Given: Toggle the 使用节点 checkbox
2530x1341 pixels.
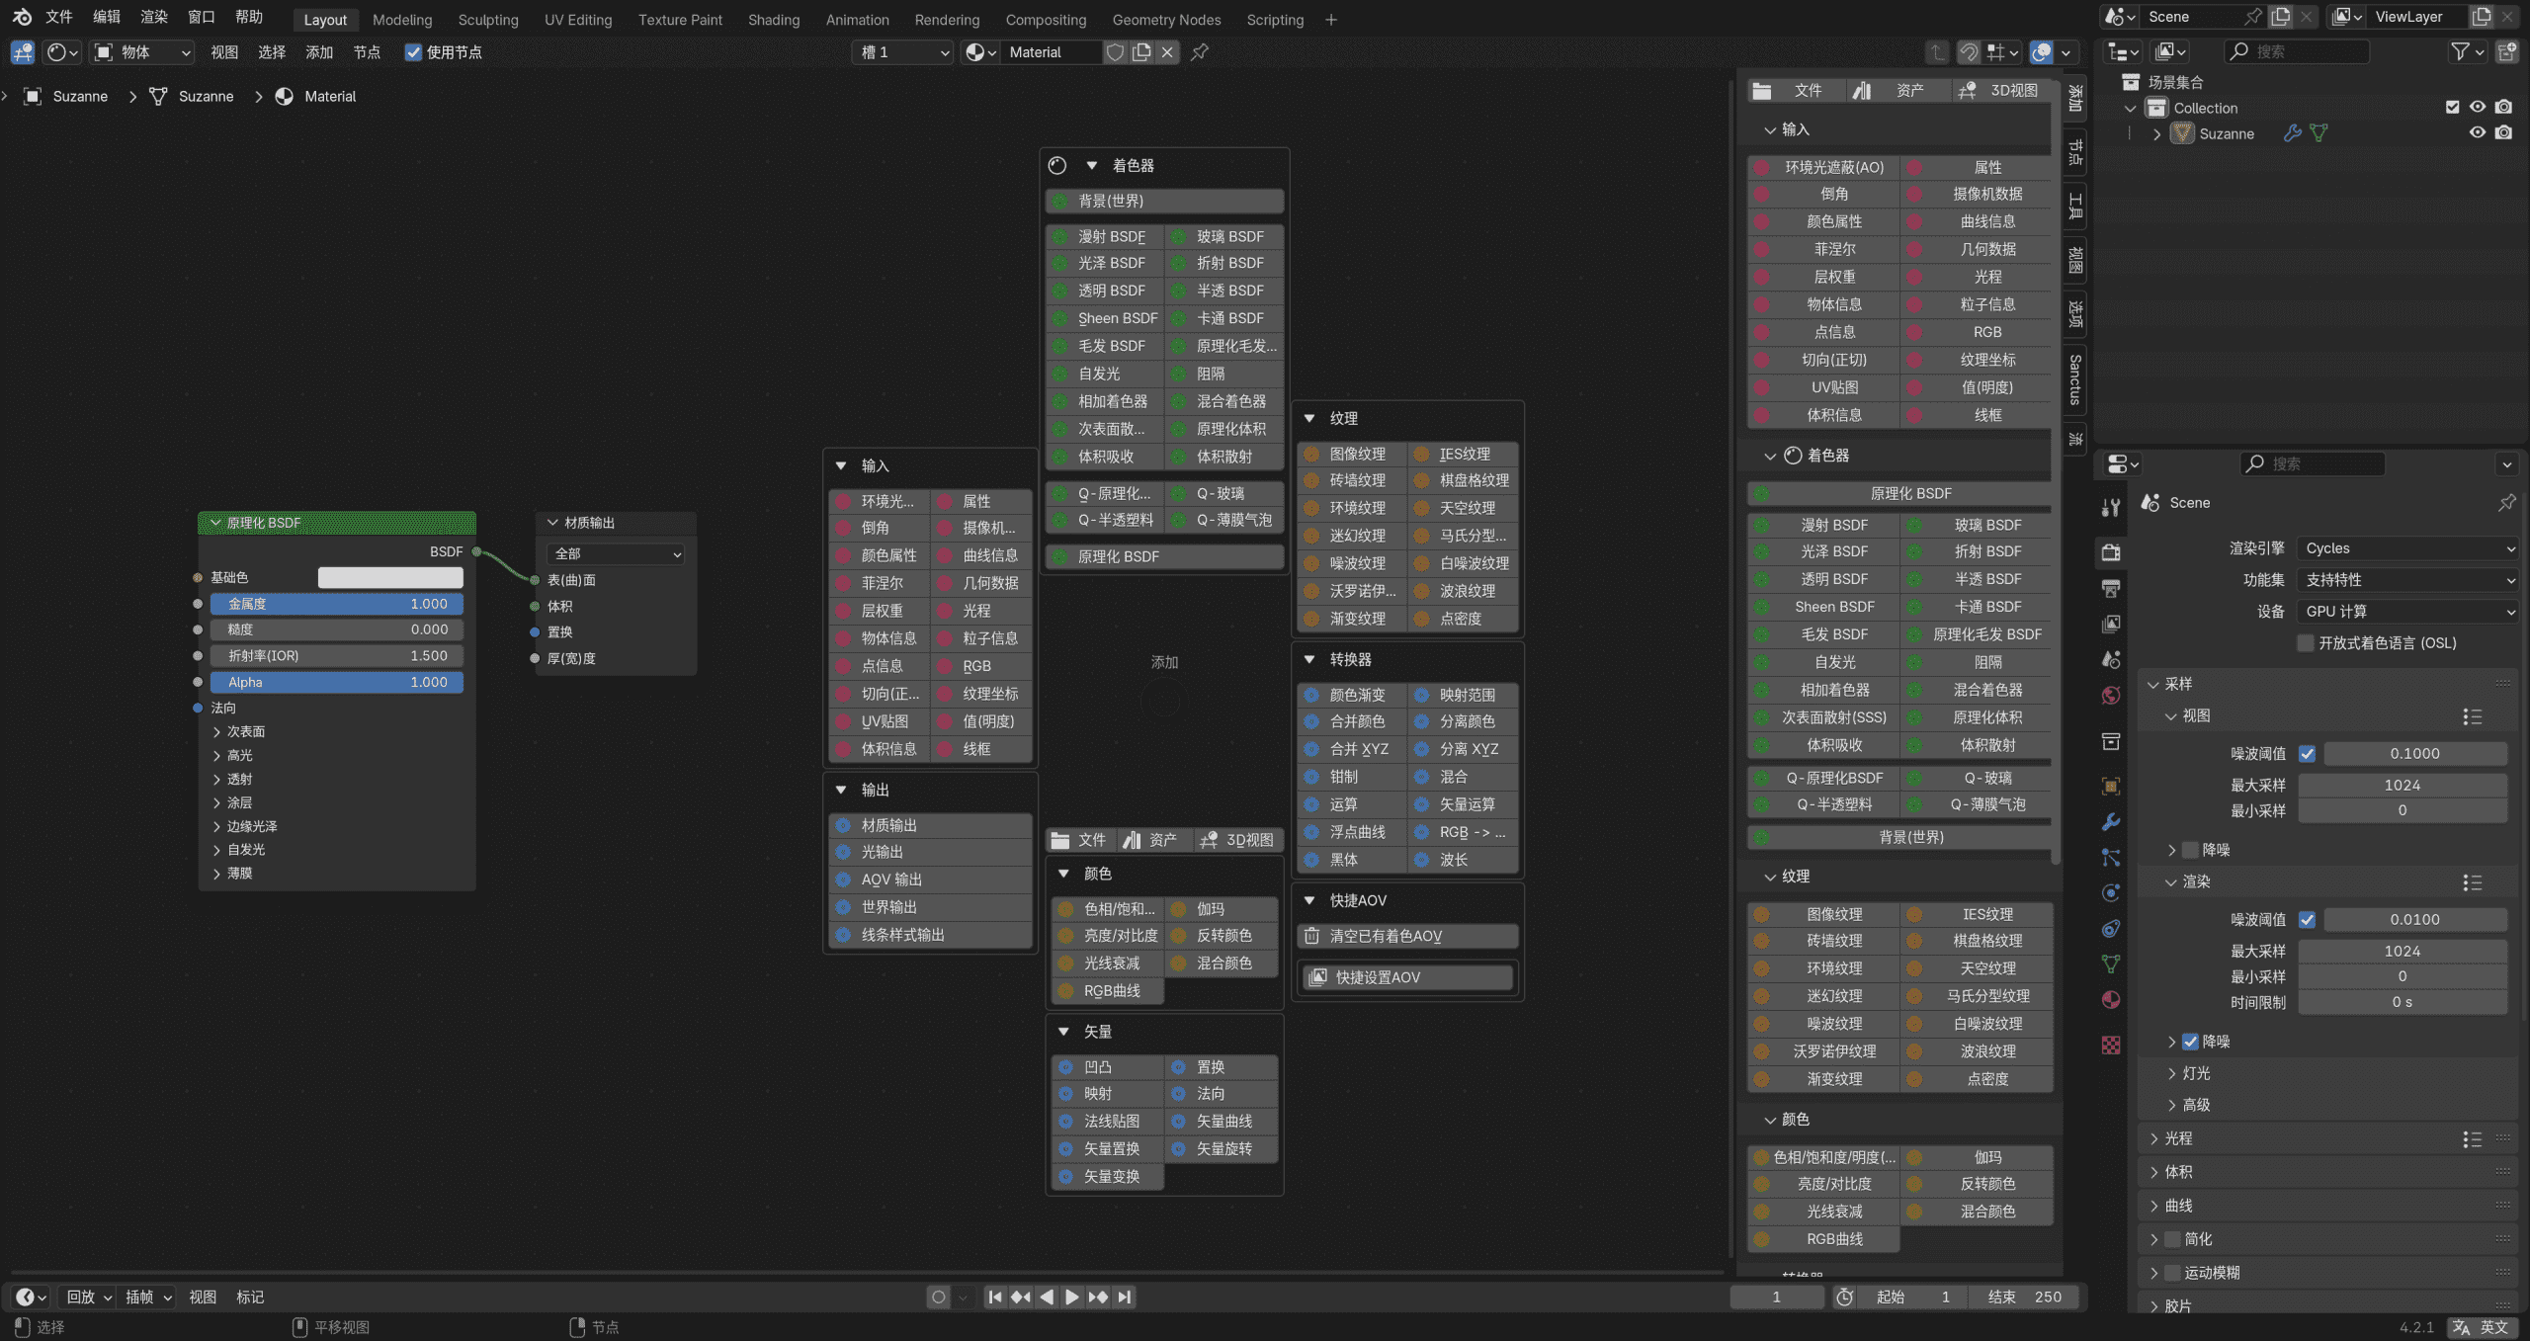Looking at the screenshot, I should pos(413,52).
